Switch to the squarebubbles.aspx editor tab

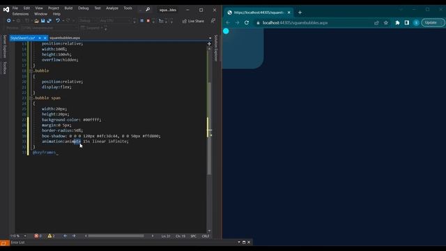[65, 38]
